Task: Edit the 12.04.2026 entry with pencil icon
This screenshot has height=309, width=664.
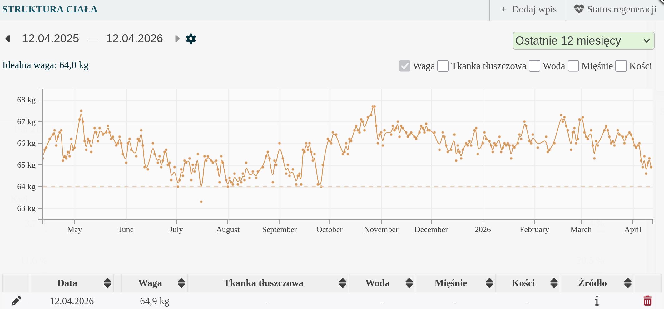Action: tap(16, 301)
